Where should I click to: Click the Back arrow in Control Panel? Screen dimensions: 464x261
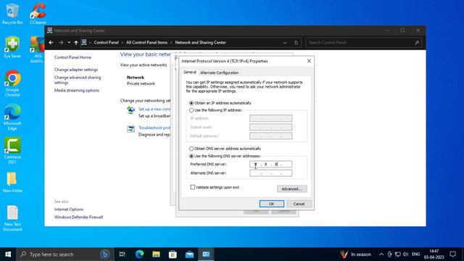point(51,43)
